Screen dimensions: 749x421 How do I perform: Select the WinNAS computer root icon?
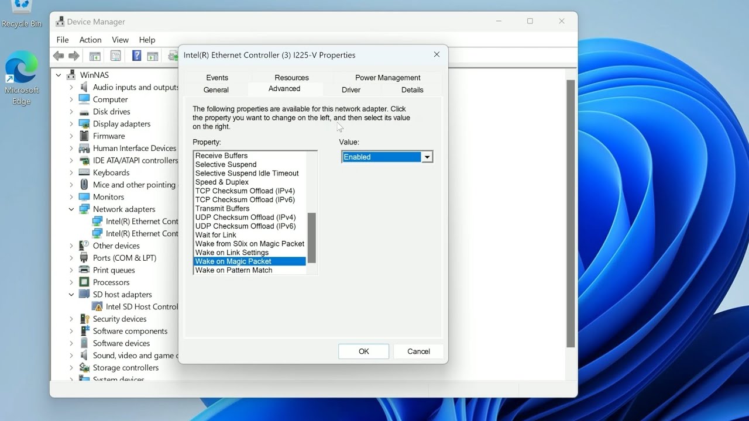click(x=71, y=75)
